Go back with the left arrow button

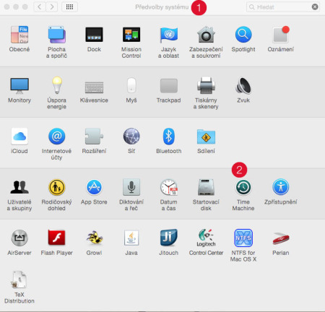coord(40,6)
